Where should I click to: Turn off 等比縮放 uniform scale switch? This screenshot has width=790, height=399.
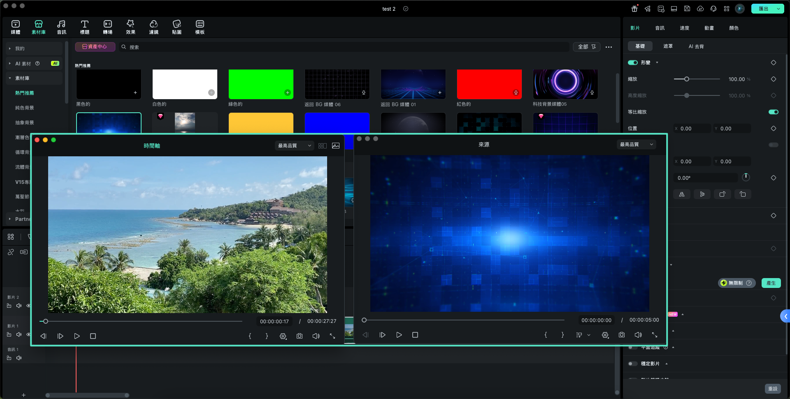point(773,112)
